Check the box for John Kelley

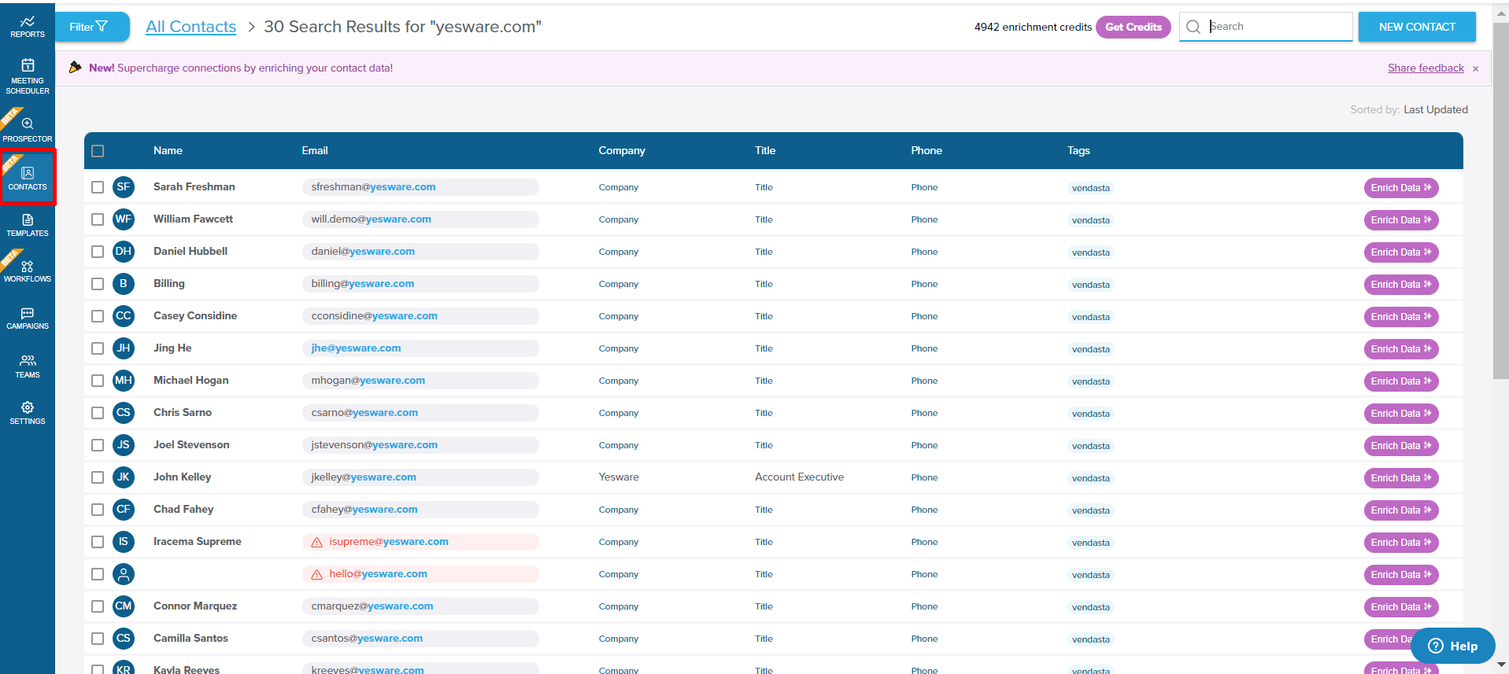point(98,477)
